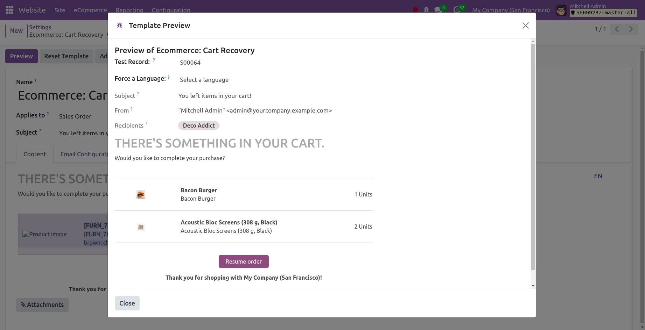
Task: Navigate to next record with right arrow
Action: [631, 29]
